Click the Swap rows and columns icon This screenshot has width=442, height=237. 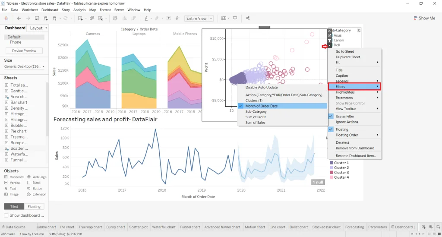115,18
